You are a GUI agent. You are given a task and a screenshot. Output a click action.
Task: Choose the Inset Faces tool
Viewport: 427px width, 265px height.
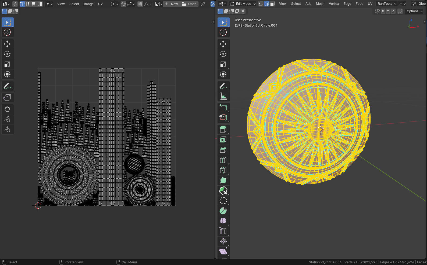pos(223,140)
